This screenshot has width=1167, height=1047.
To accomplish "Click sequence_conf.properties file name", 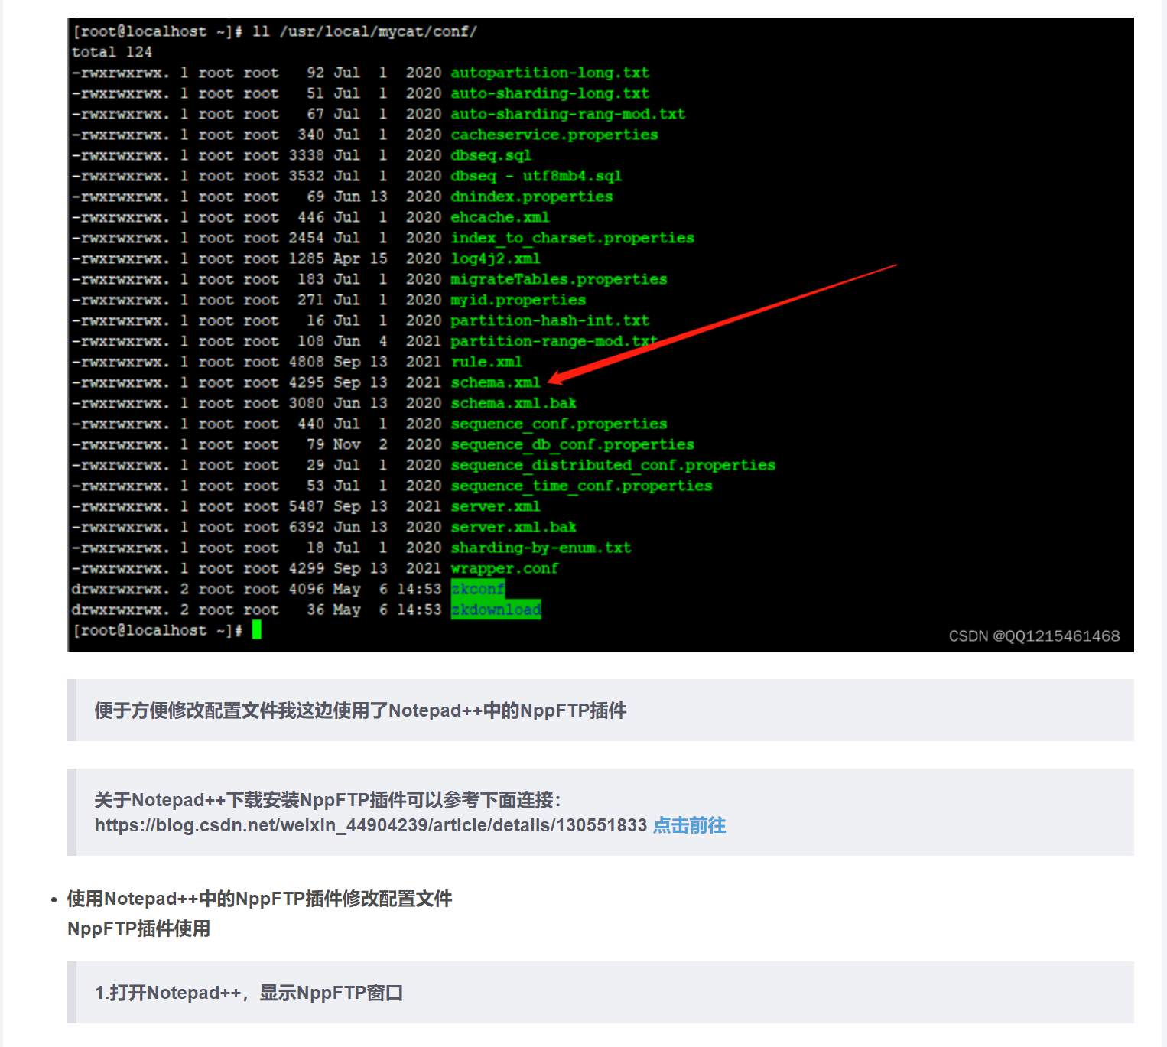I will (x=559, y=424).
